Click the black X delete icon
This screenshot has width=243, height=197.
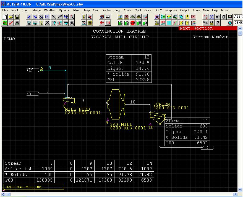tap(47, 23)
